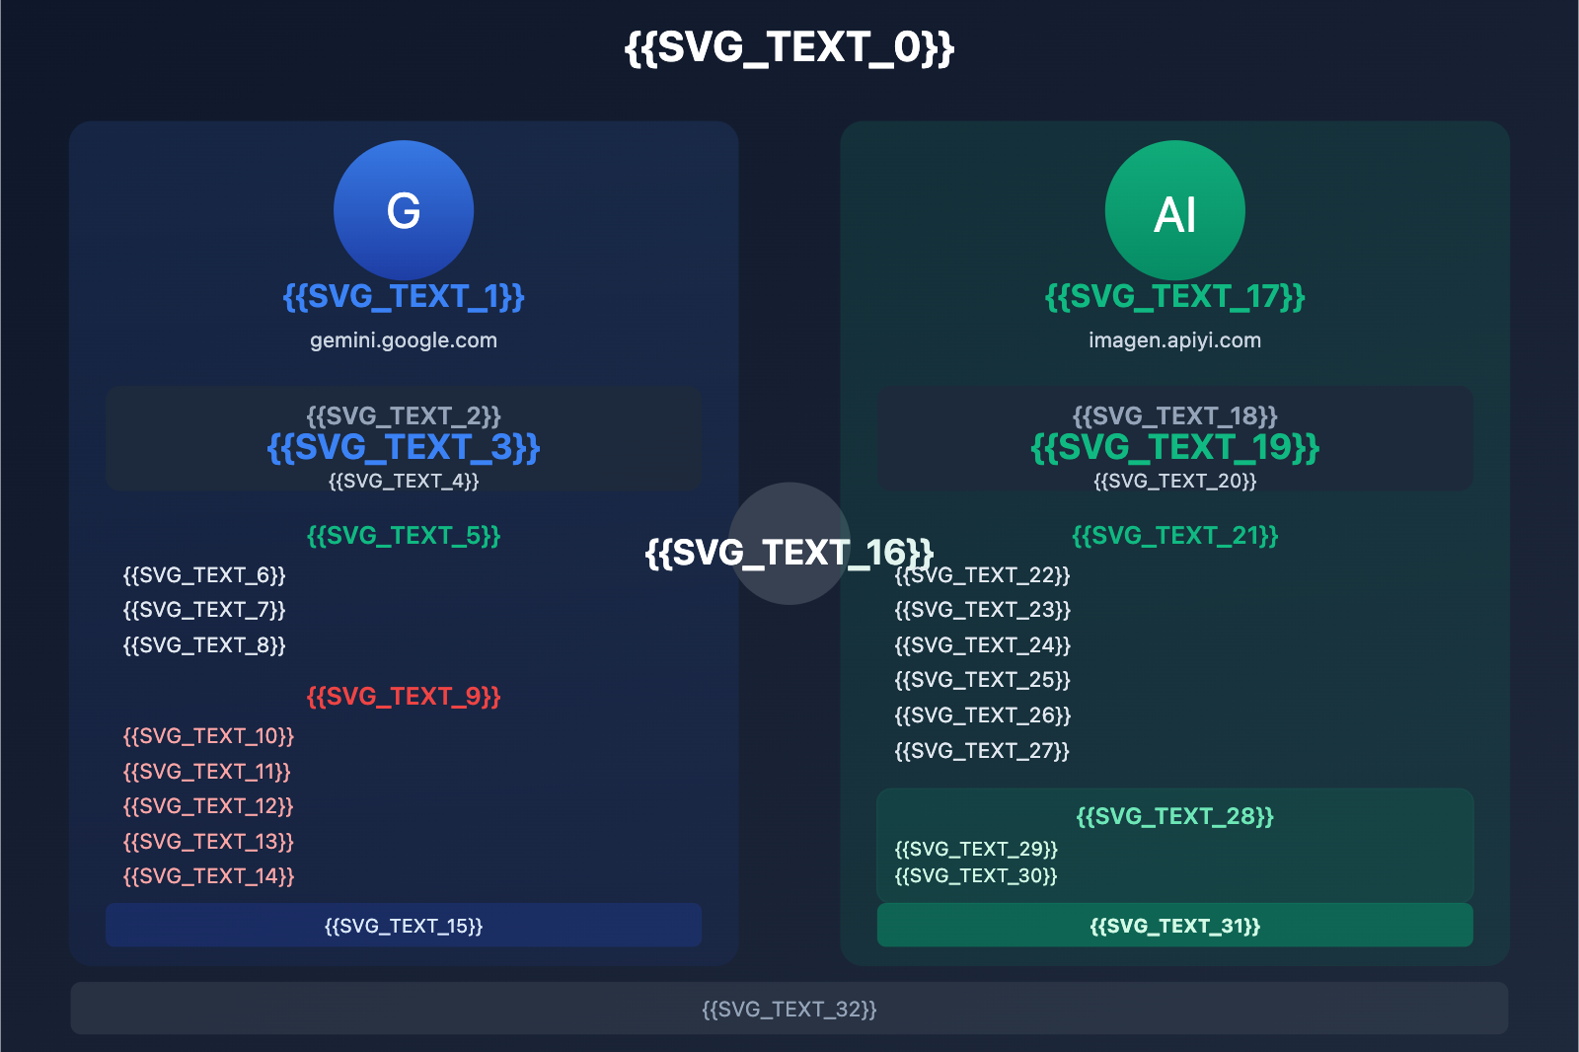The height and width of the screenshot is (1052, 1579).
Task: Click list item SVG_TEXT_6
Action: click(x=204, y=575)
